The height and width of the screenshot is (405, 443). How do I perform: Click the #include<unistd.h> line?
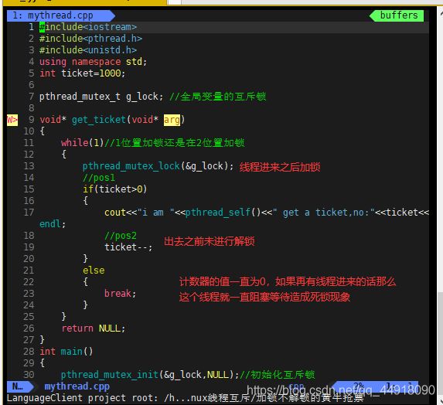tap(88, 50)
